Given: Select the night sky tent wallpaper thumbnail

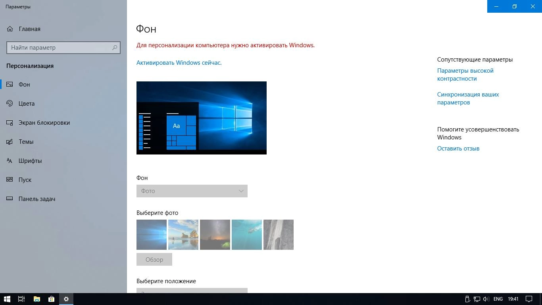Looking at the screenshot, I should point(215,235).
